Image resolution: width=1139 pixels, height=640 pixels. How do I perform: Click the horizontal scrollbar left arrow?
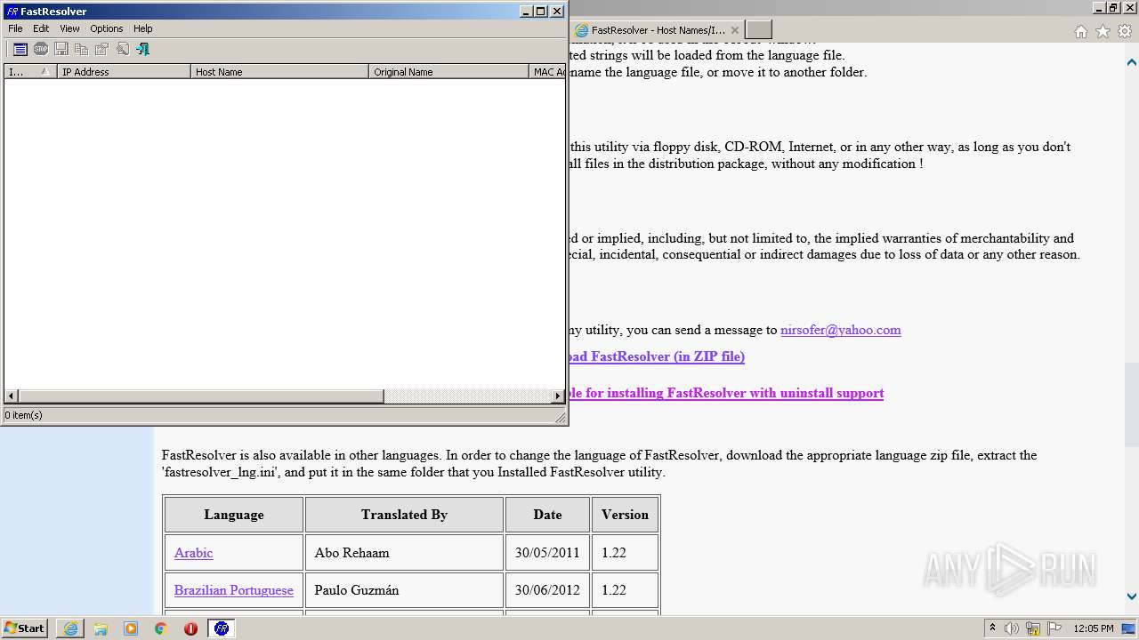coord(12,396)
